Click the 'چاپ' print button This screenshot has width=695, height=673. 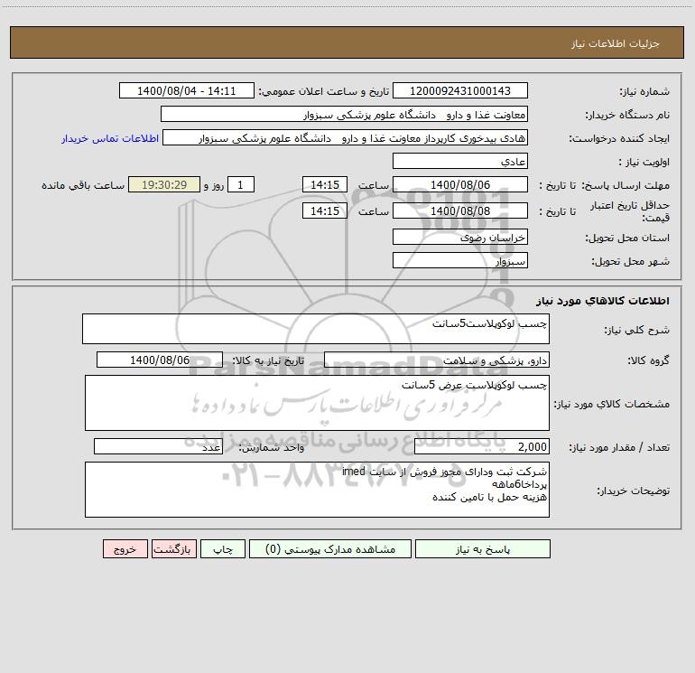tap(223, 548)
